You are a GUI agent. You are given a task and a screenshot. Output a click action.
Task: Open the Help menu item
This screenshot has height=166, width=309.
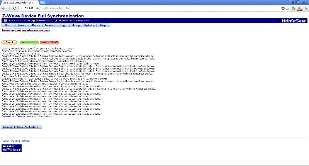[x=103, y=25]
